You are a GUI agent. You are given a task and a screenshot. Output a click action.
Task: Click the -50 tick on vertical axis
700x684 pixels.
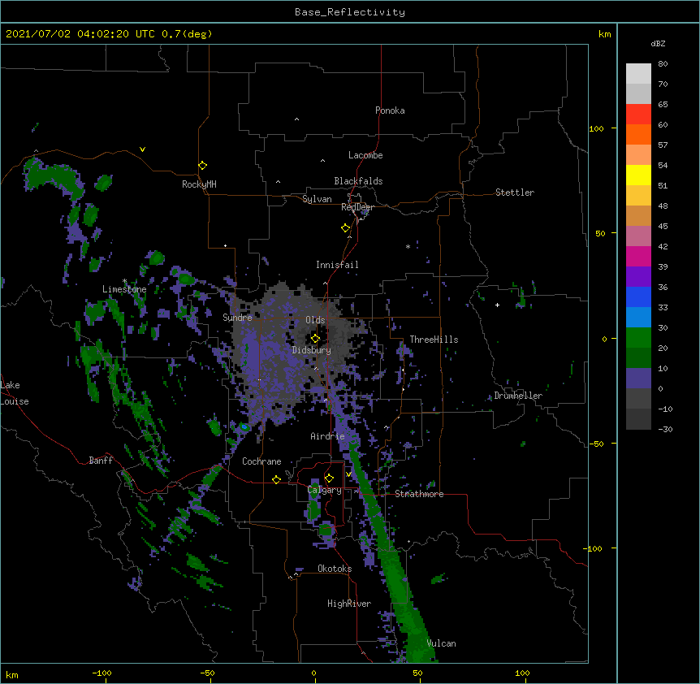click(x=596, y=444)
